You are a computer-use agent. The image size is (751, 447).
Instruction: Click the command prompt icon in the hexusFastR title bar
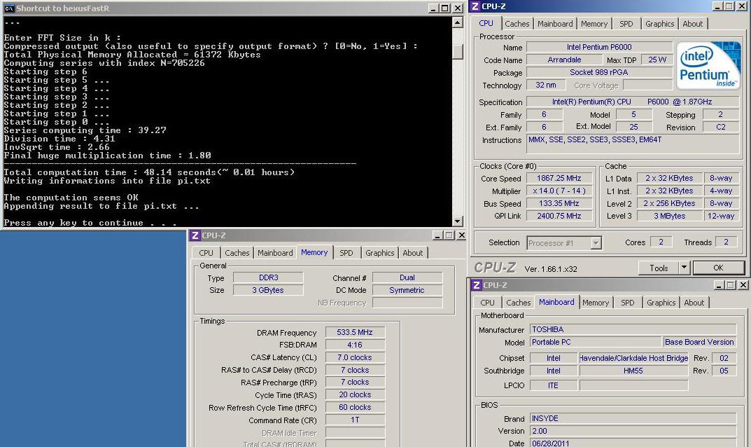[9, 8]
